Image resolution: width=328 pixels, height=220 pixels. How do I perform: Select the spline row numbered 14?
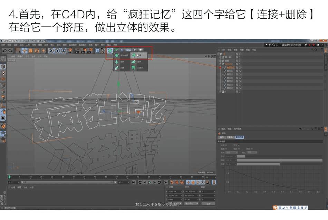(230, 71)
